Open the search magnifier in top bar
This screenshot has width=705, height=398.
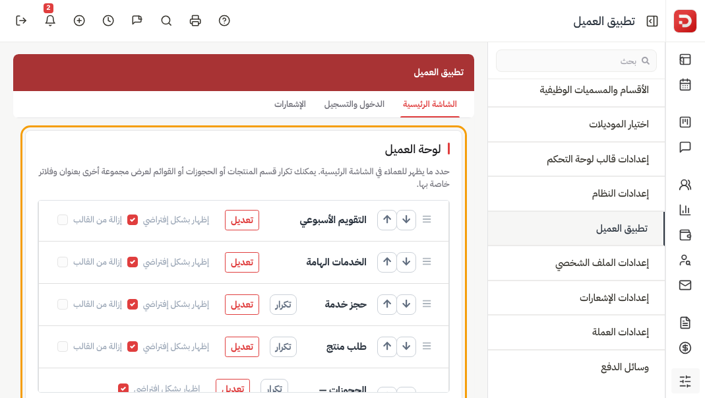click(x=166, y=20)
